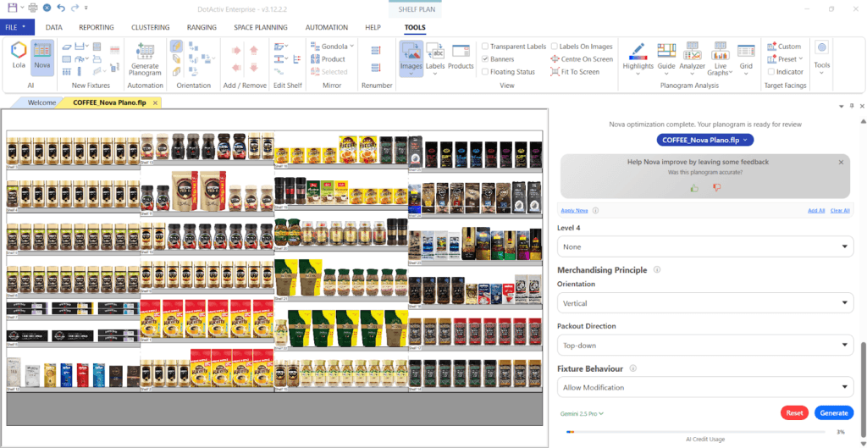
Task: Click the thumbs up feedback icon
Action: click(x=694, y=188)
